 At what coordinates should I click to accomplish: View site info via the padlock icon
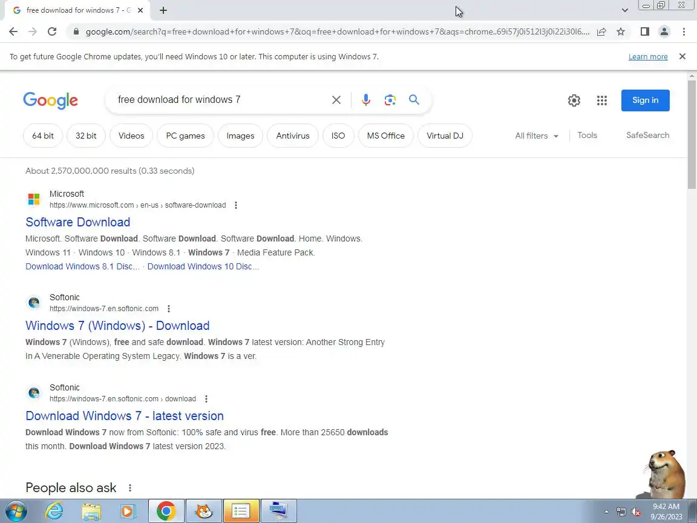(76, 31)
